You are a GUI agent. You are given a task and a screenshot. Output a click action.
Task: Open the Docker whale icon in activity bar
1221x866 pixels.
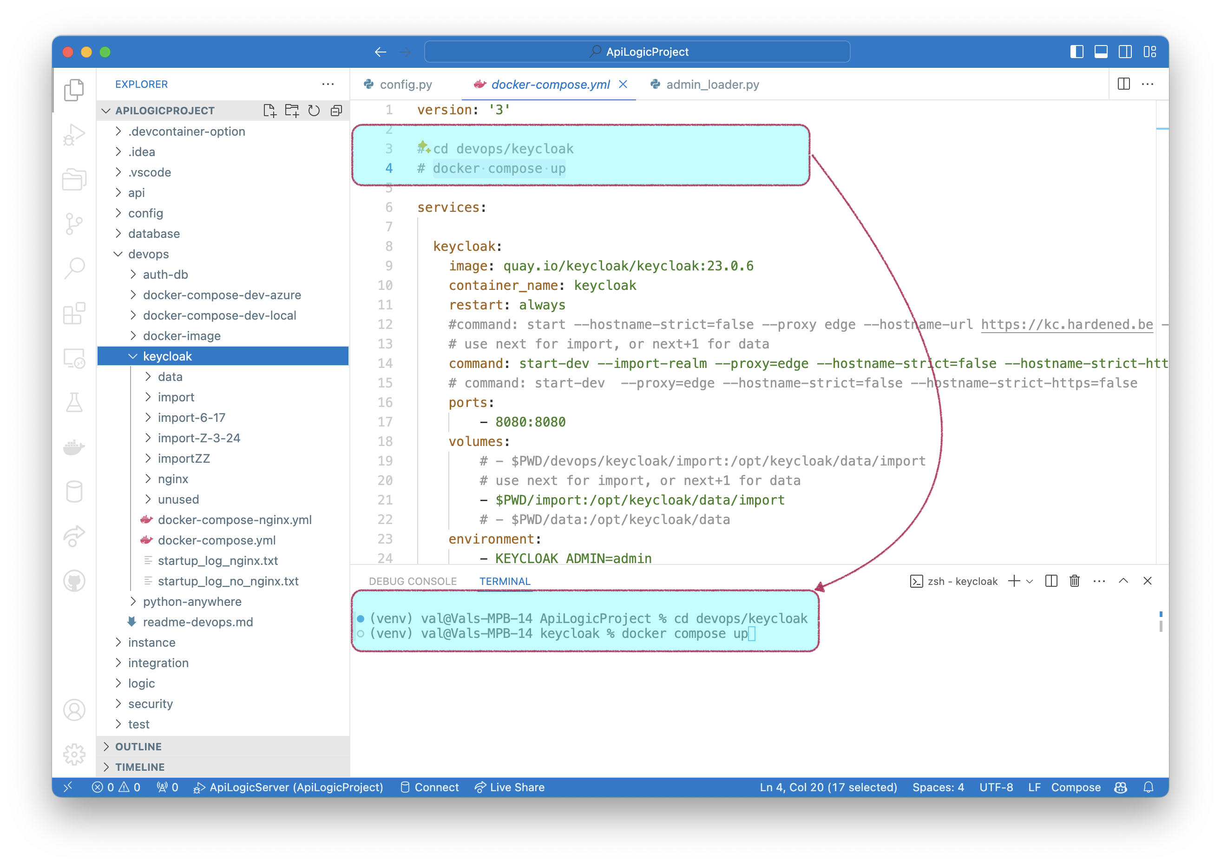pyautogui.click(x=74, y=447)
